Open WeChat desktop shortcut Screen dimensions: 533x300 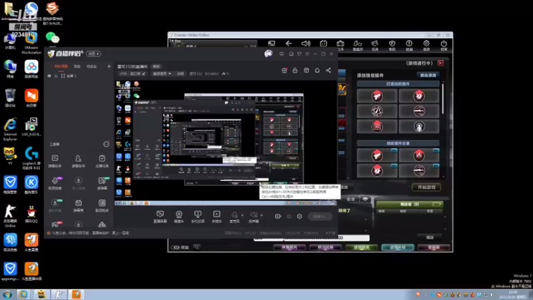click(x=53, y=39)
